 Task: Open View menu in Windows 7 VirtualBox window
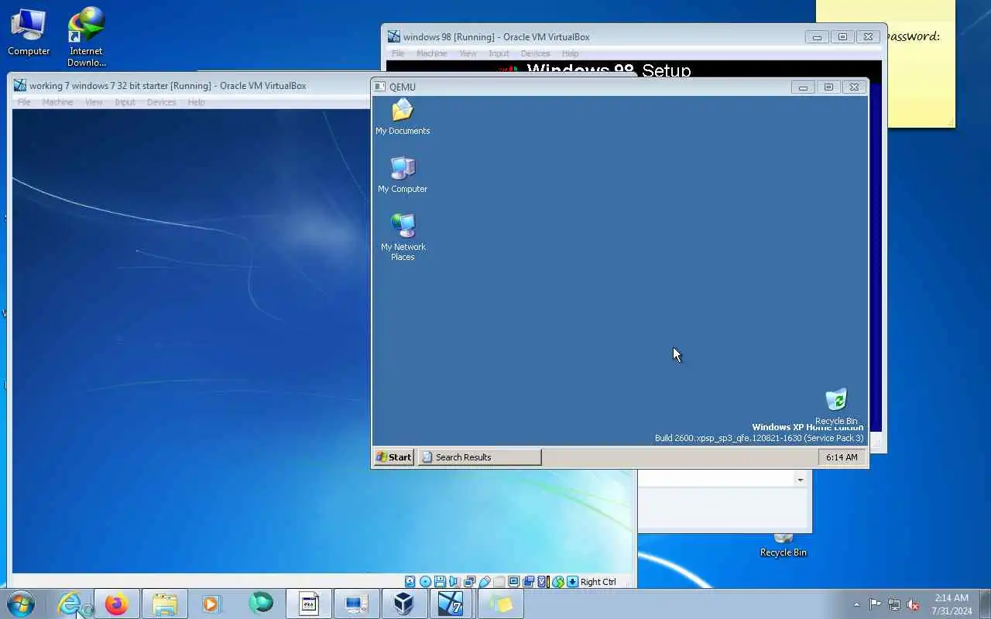[94, 102]
